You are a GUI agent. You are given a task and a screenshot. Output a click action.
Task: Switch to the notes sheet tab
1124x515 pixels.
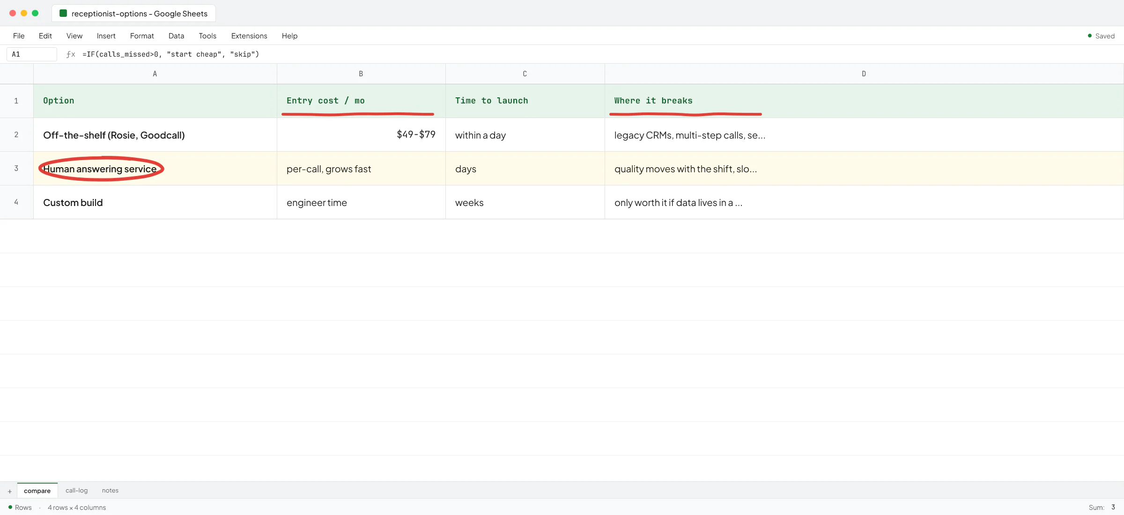click(x=111, y=491)
